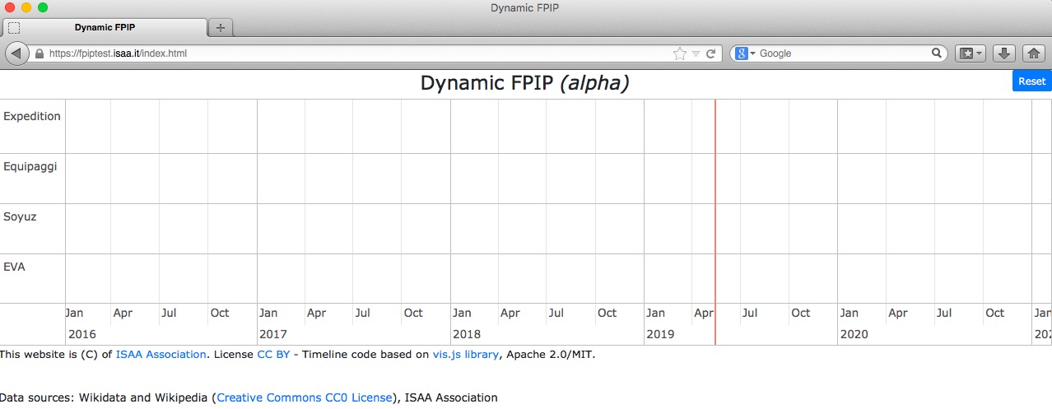Open the Creative Commons CC0 License link
Viewport: 1052px width, 409px height.
[x=305, y=397]
